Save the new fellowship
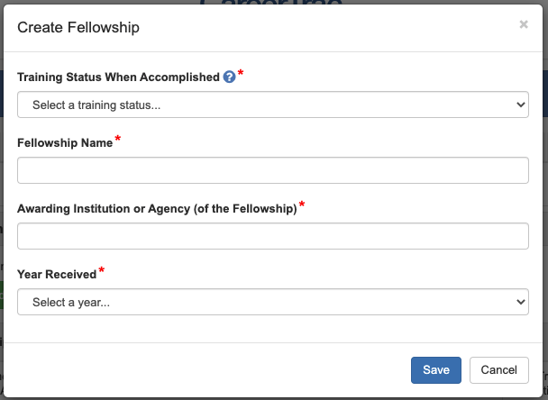 (x=436, y=370)
